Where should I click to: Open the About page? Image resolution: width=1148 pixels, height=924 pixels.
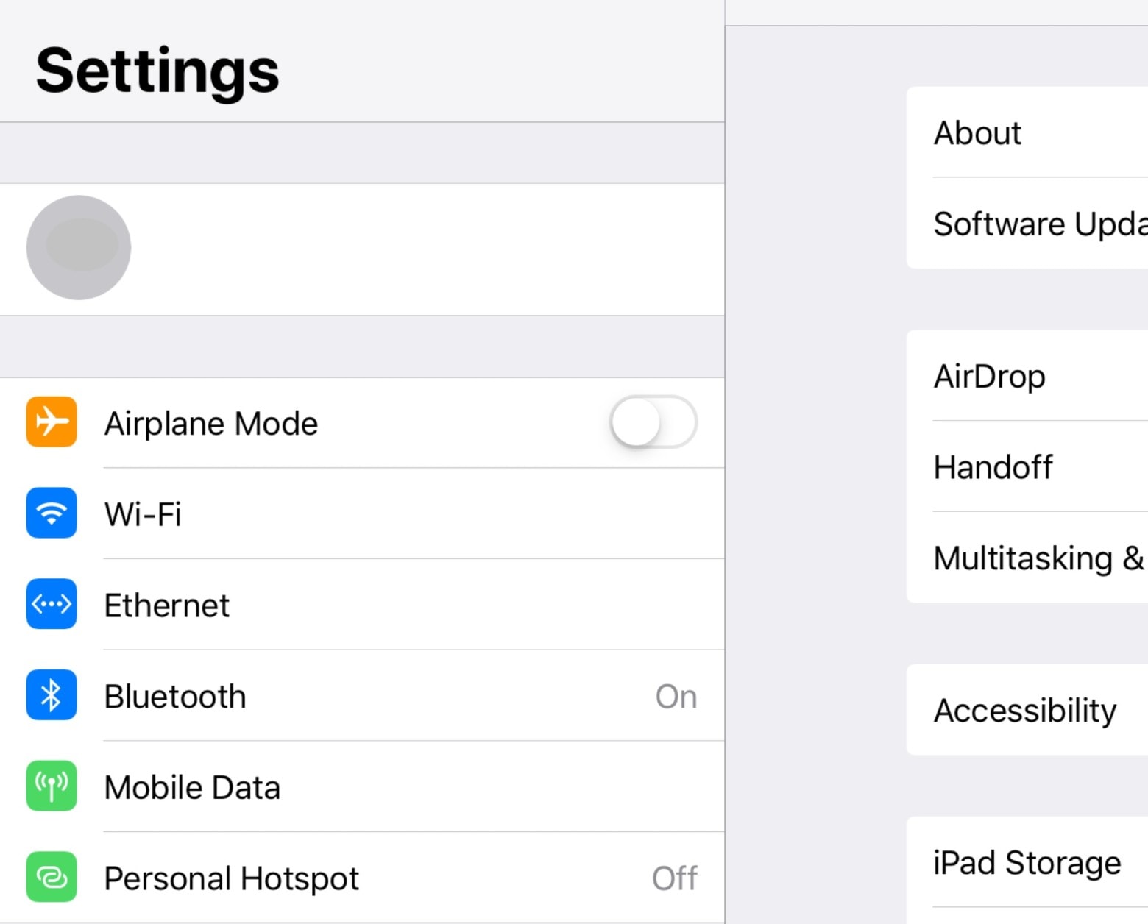(1030, 133)
